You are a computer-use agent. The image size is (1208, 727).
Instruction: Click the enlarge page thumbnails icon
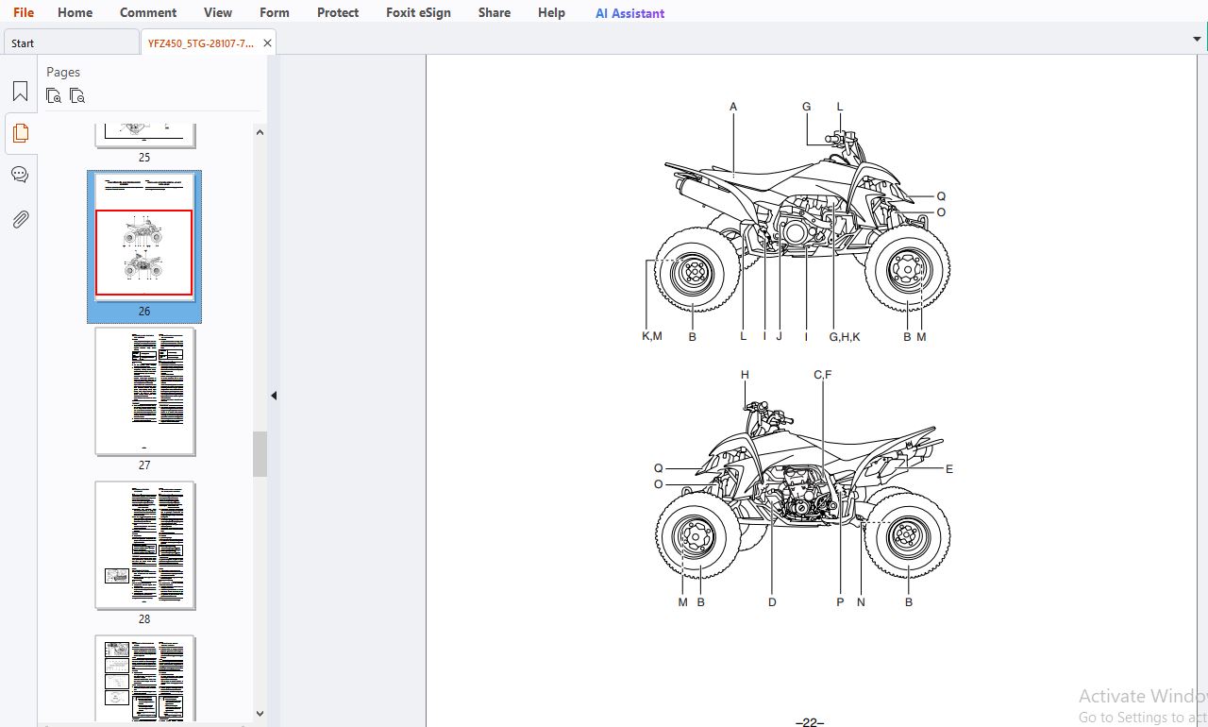[x=54, y=95]
